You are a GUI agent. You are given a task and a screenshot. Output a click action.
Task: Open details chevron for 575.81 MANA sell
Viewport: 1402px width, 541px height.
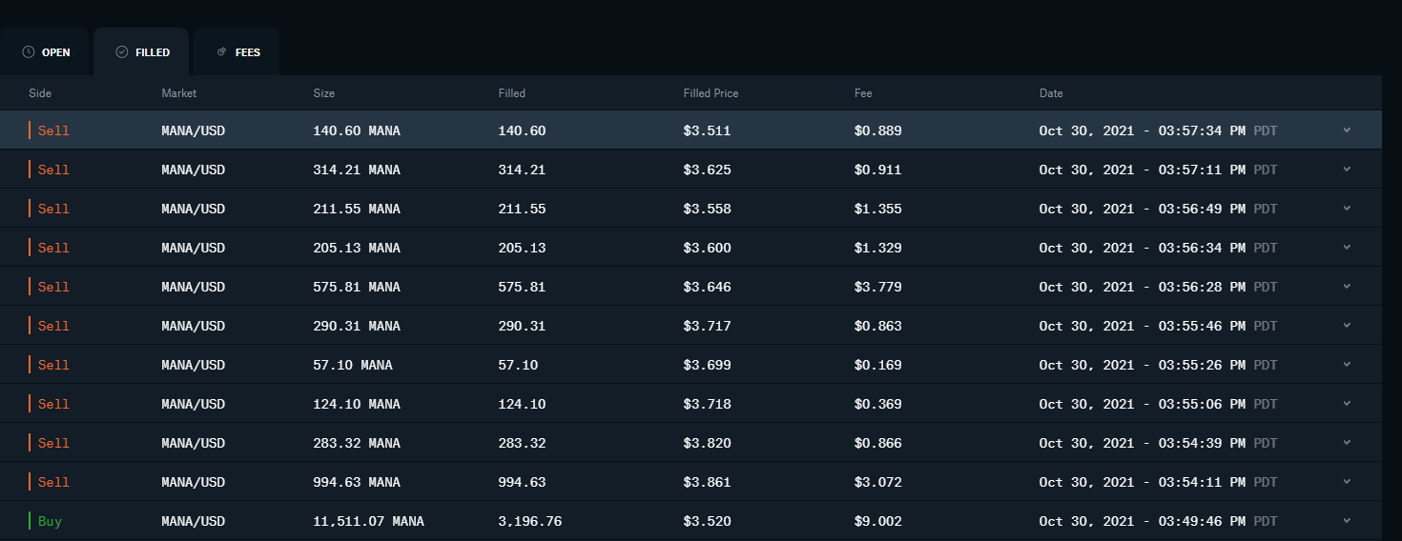tap(1347, 287)
